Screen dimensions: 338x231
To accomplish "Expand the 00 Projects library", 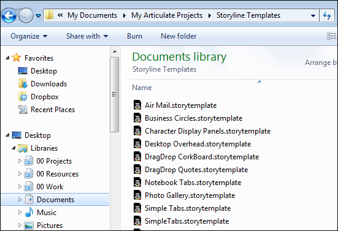I will [x=20, y=161].
